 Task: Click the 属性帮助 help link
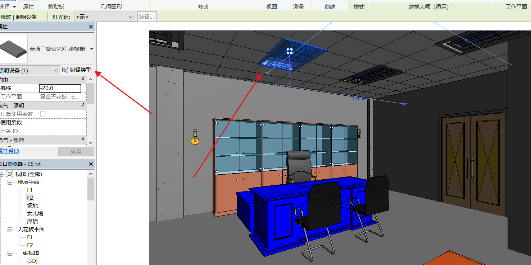[x=9, y=151]
